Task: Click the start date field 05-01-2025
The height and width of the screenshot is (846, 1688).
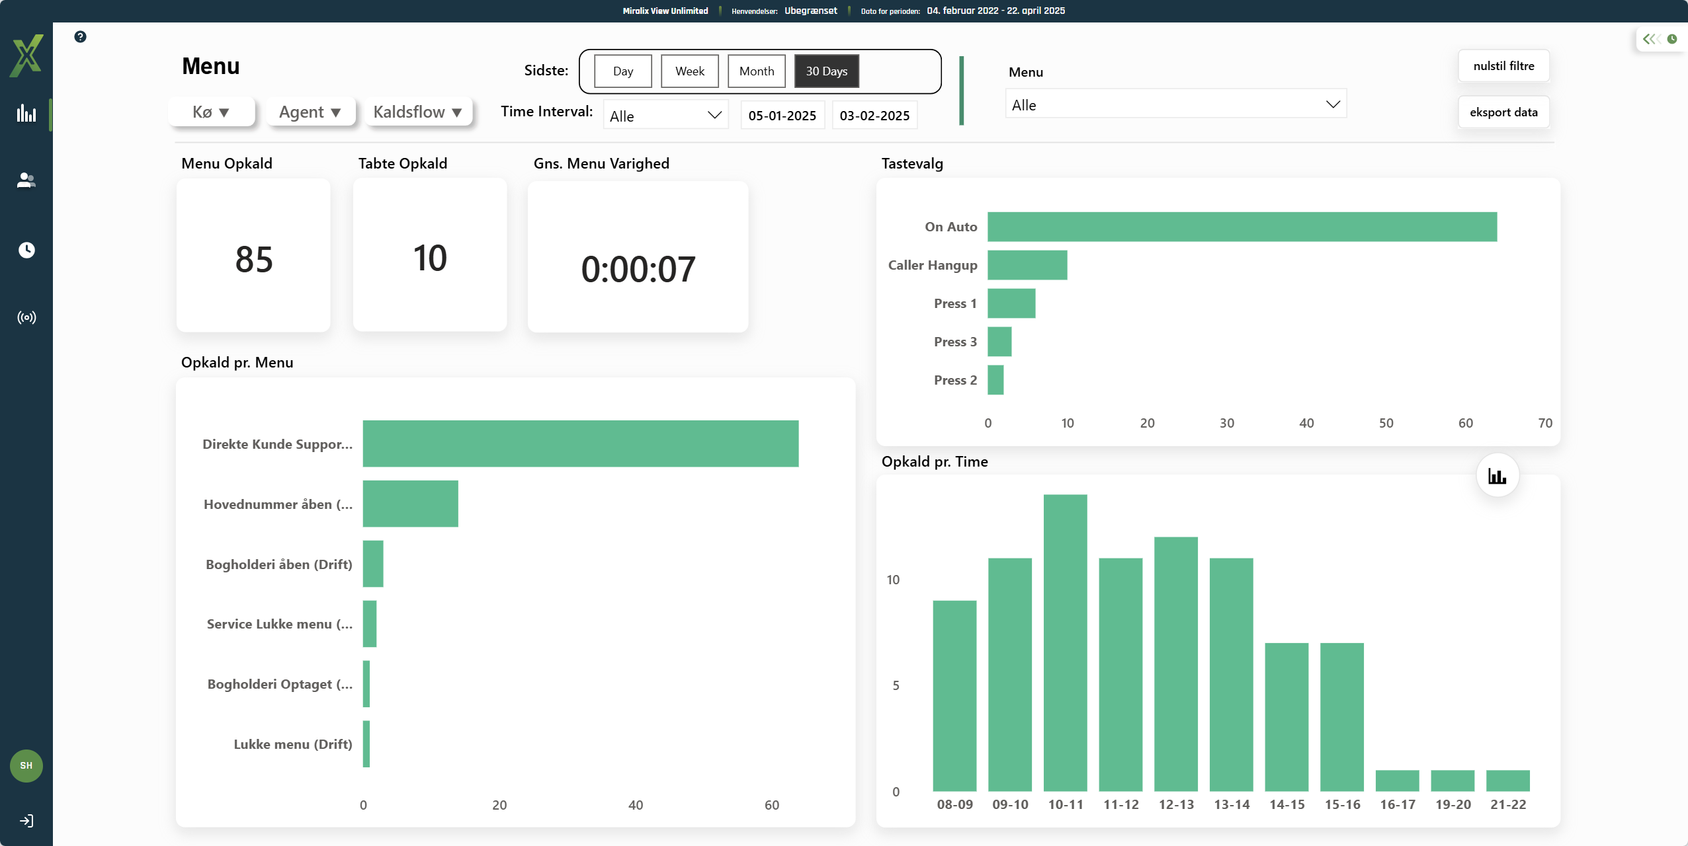Action: pos(782,116)
